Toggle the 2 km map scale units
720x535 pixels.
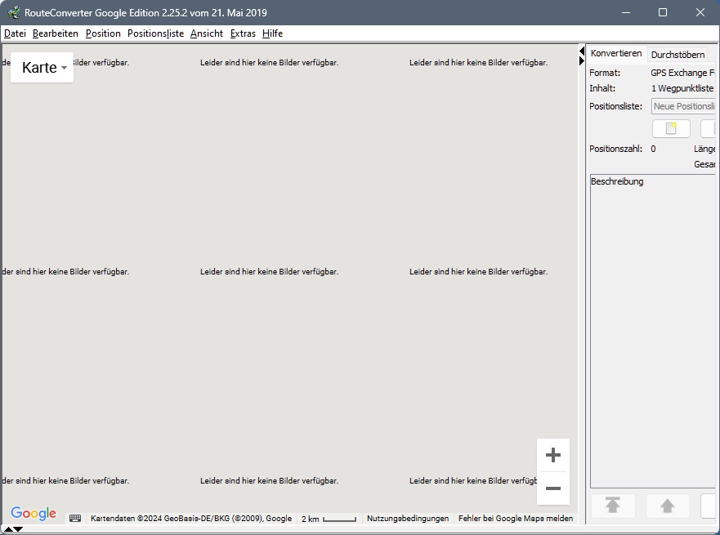[329, 519]
